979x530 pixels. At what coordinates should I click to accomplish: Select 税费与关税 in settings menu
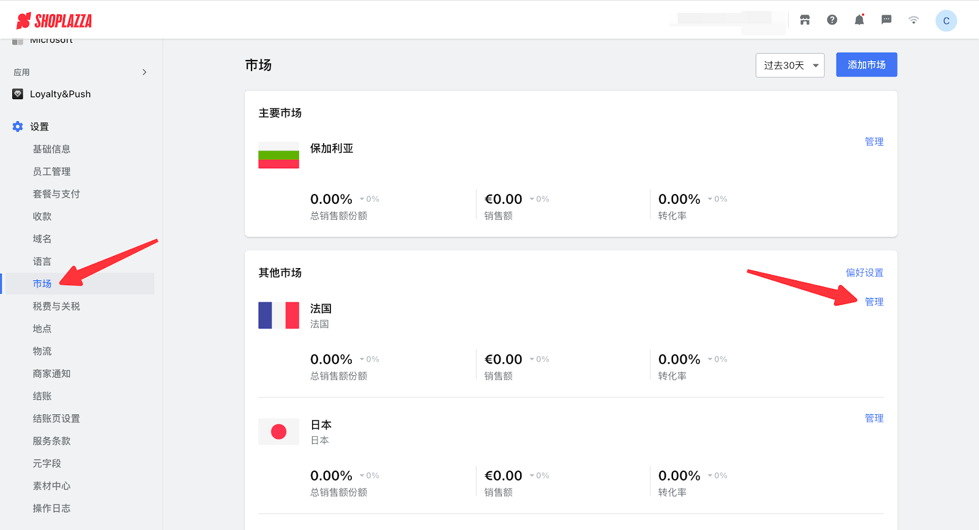[56, 306]
